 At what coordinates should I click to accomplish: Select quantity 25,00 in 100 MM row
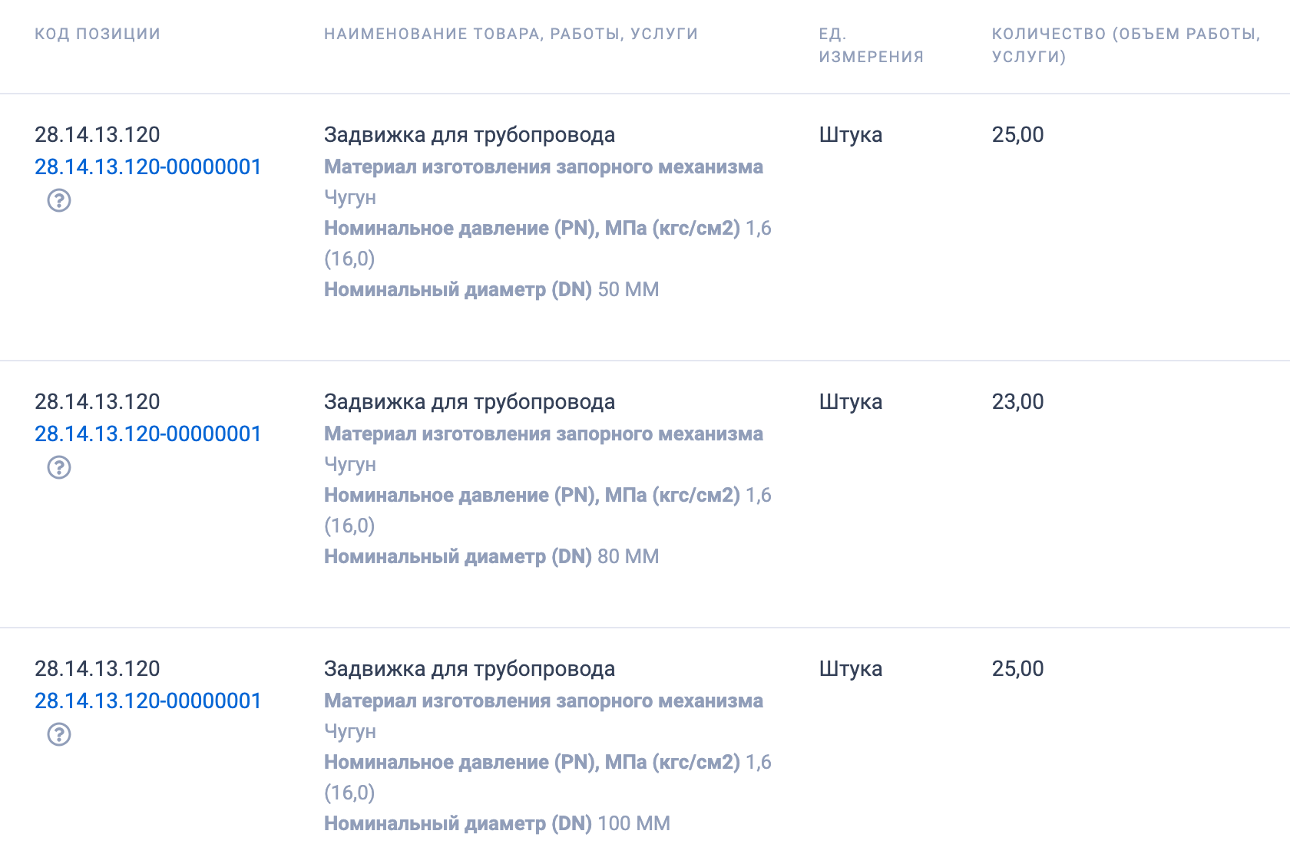click(x=1017, y=668)
